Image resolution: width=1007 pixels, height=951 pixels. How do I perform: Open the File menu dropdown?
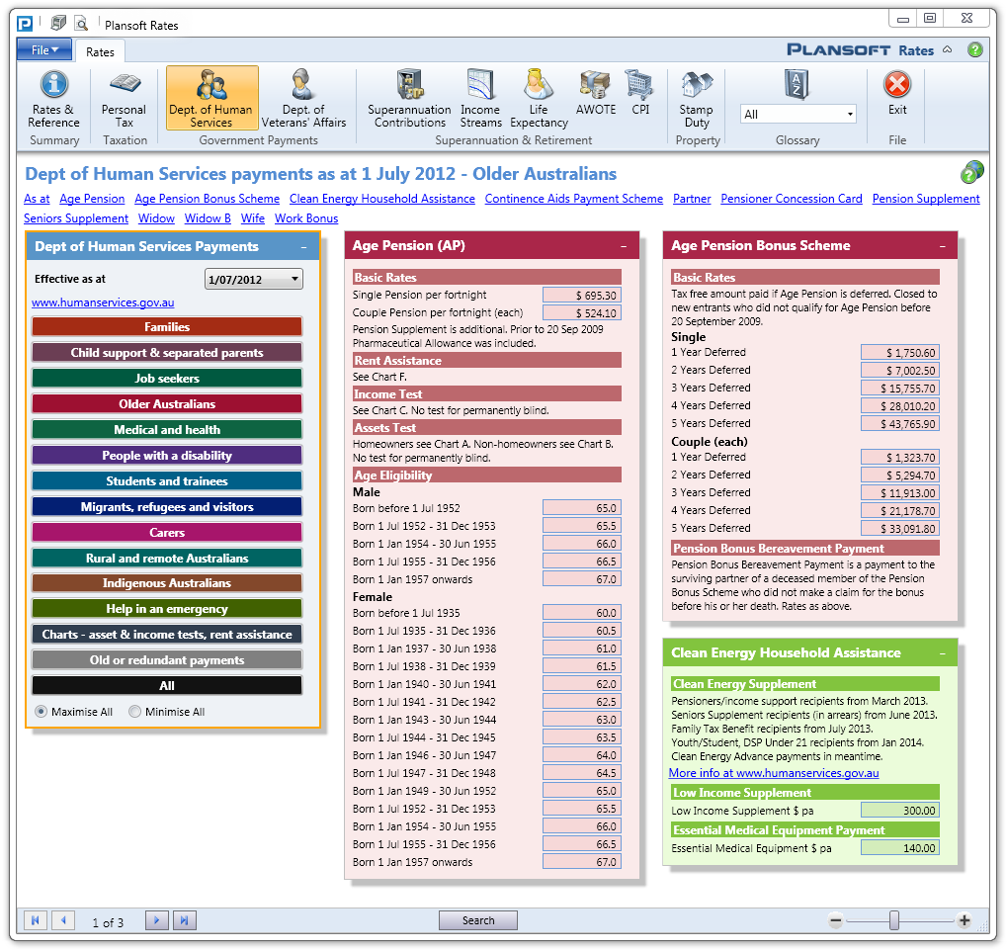point(44,49)
